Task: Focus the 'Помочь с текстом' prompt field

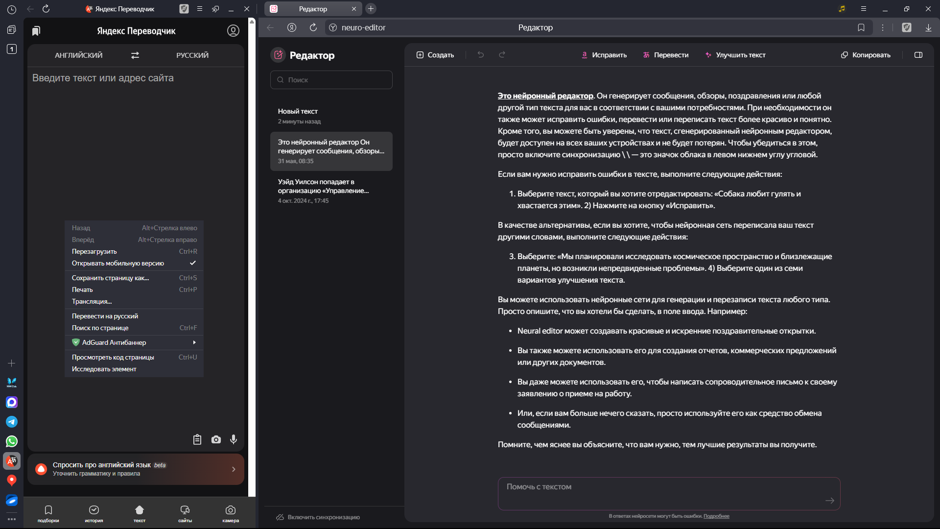Action: [x=669, y=494]
